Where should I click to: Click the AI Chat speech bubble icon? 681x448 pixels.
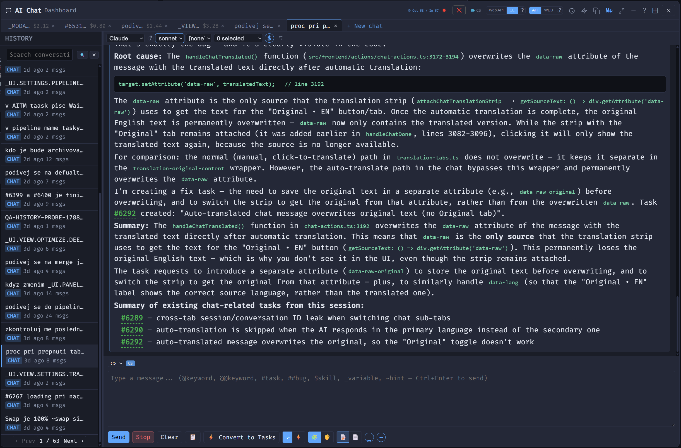pyautogui.click(x=9, y=10)
